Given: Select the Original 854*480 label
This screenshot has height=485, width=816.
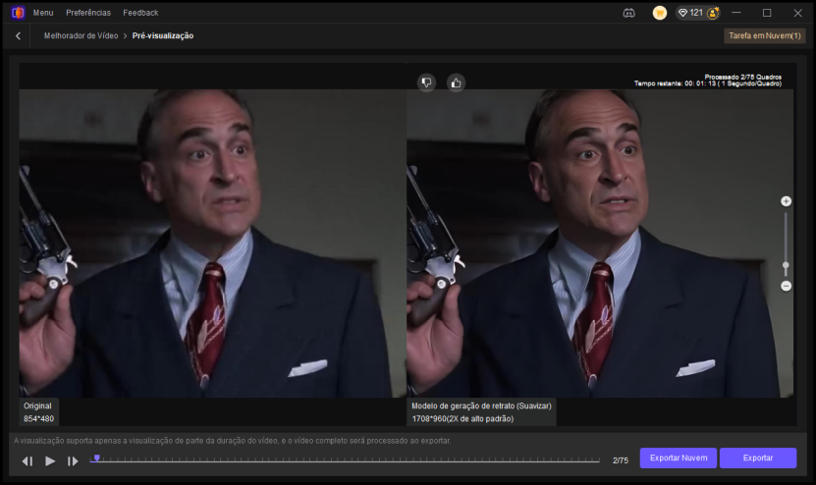Looking at the screenshot, I should (38, 412).
